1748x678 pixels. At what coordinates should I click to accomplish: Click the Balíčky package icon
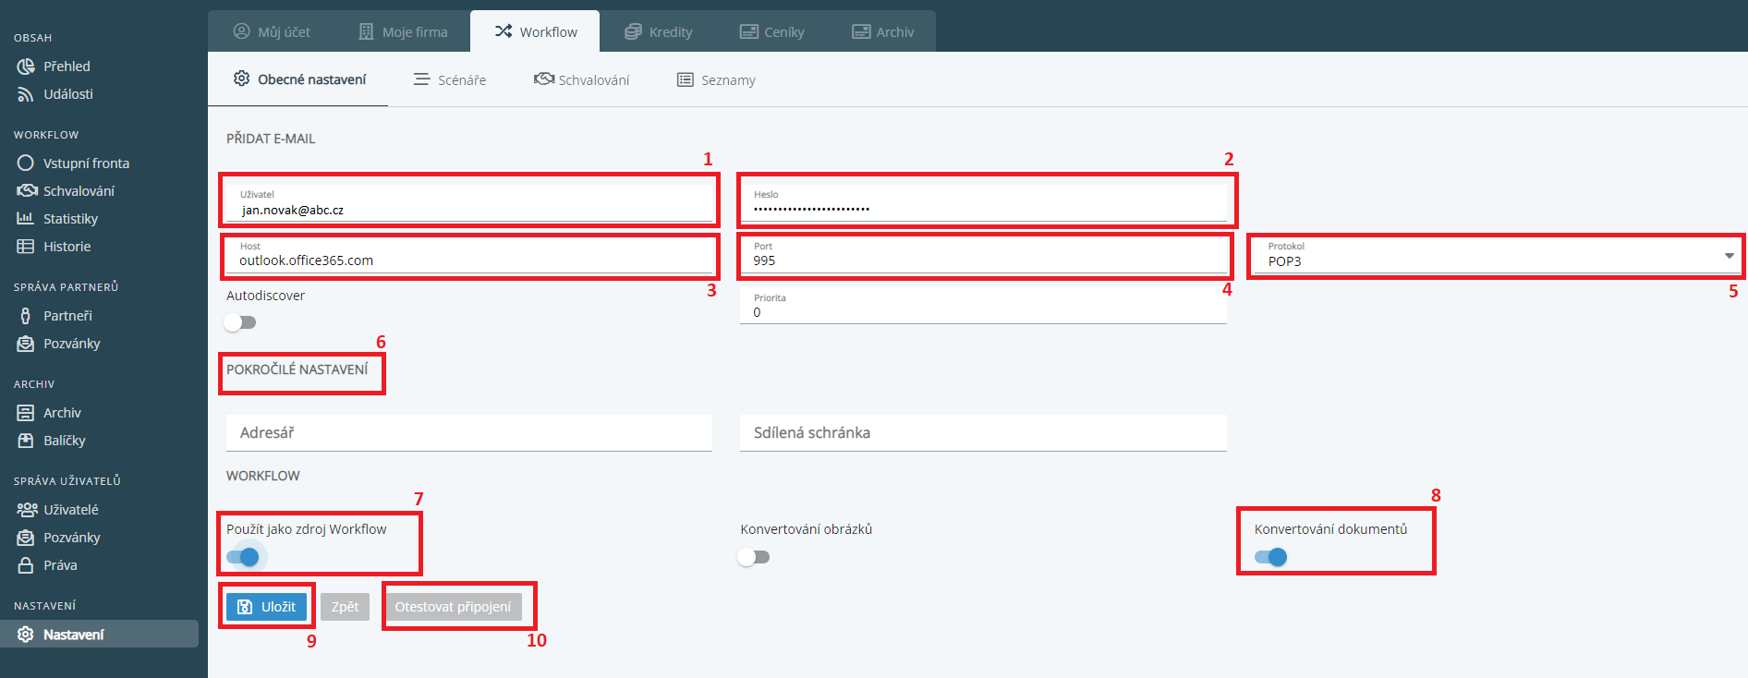26,441
